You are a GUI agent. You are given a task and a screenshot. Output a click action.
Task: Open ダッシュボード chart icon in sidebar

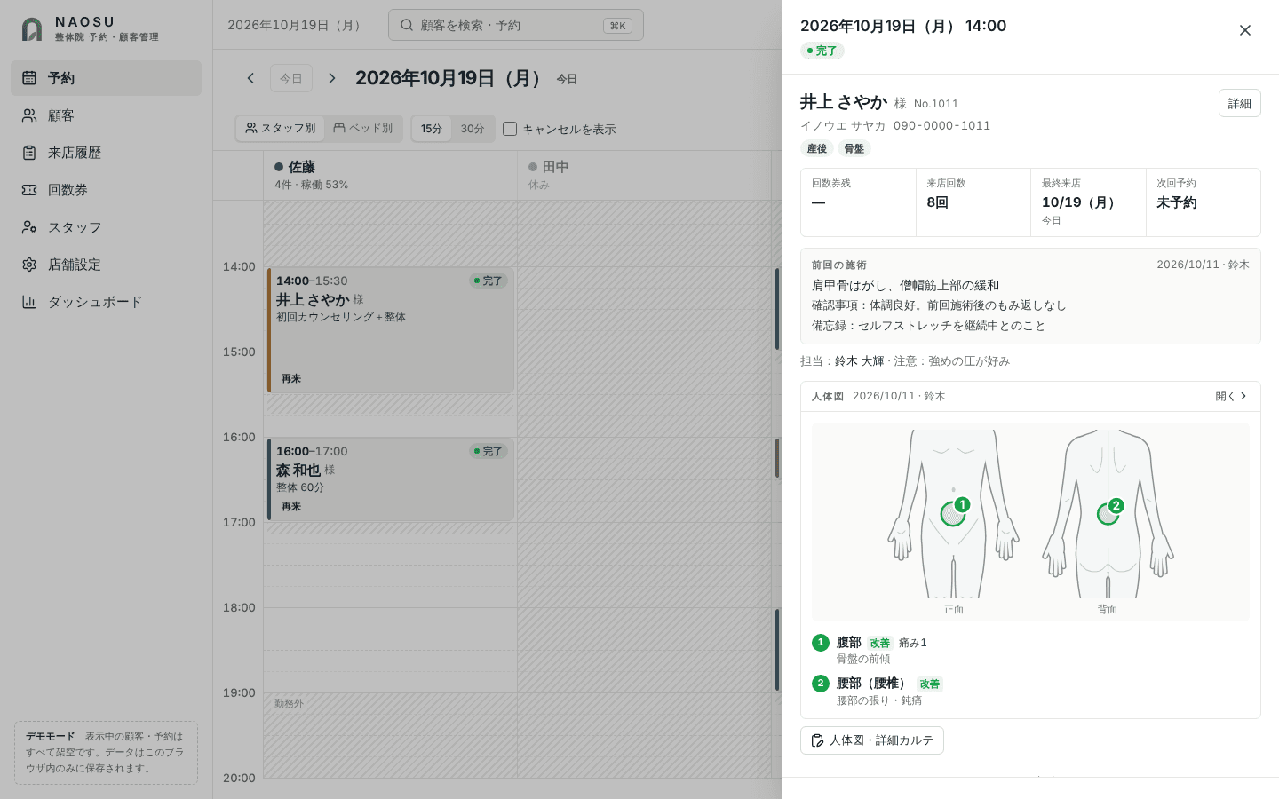(x=29, y=302)
